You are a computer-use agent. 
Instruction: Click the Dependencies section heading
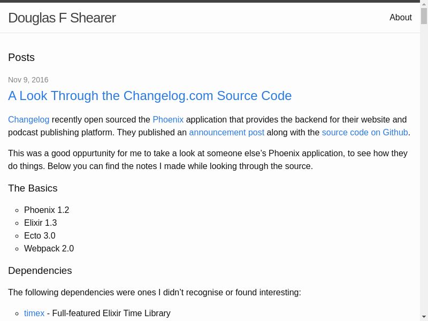[x=40, y=271]
